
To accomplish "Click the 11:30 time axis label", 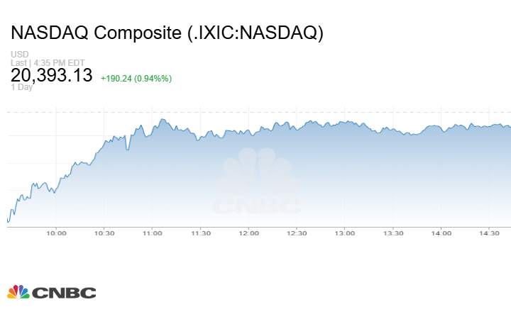I will coord(201,233).
